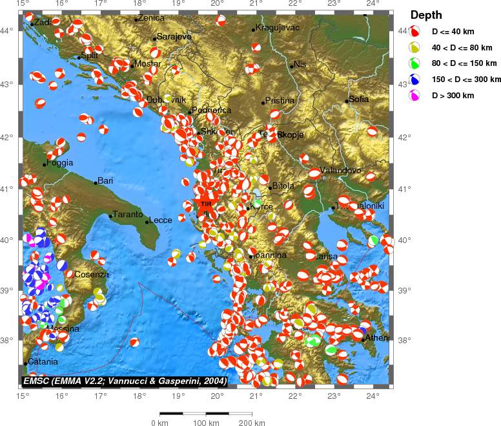Click the Depth legend title
Viewport: 501px width, 426px height.
427,15
